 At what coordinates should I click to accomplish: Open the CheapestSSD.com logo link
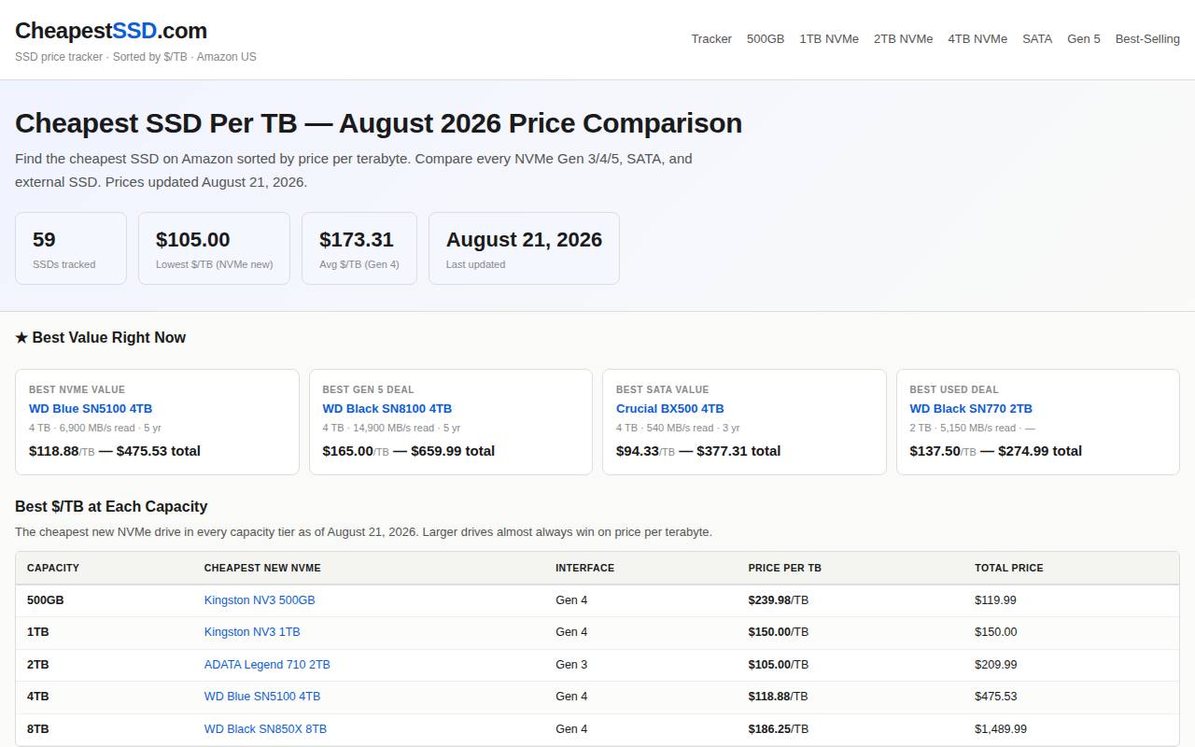[x=111, y=31]
